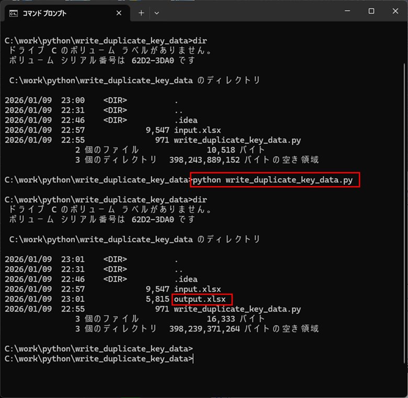Screen dimensions: 408x398
Task: Click the highlighted output.xlsx file name
Action: [x=201, y=299]
